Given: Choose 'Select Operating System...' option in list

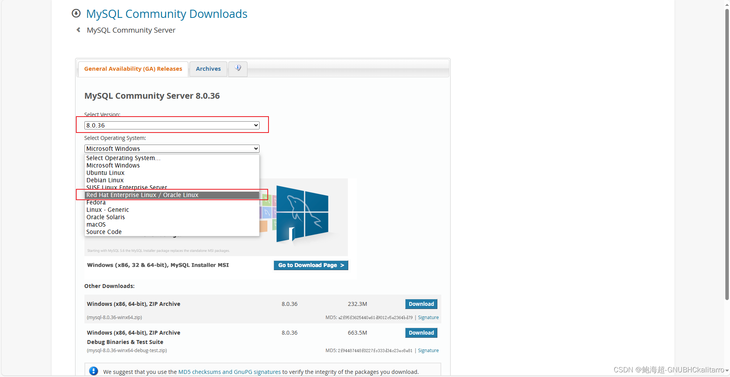Looking at the screenshot, I should coord(172,158).
